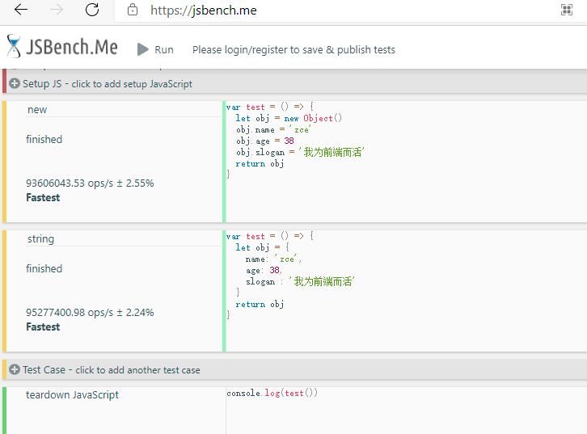
Task: Click the Run button label
Action: pos(164,50)
